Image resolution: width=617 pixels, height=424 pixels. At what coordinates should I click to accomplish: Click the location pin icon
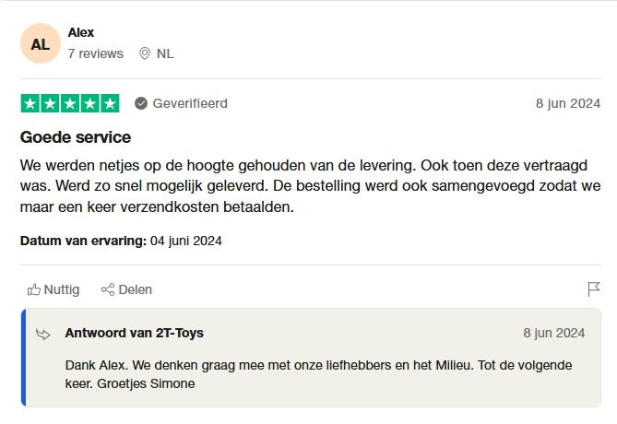(x=144, y=53)
